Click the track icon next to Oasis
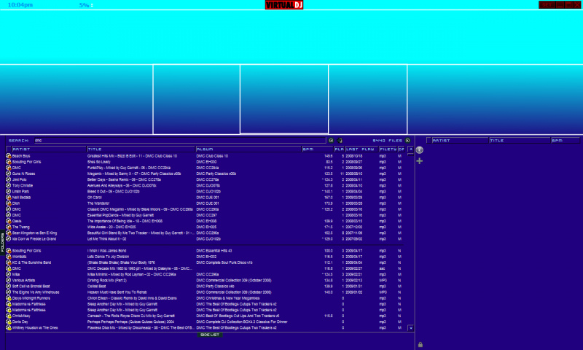This screenshot has height=350, width=583. (x=8, y=221)
